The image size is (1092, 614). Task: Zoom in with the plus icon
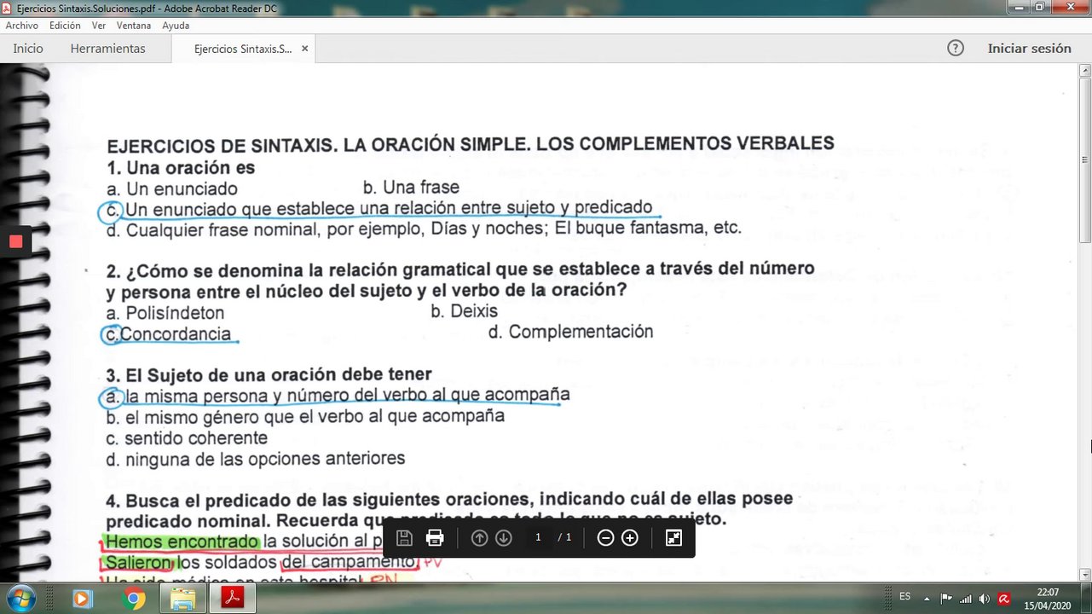pyautogui.click(x=630, y=538)
